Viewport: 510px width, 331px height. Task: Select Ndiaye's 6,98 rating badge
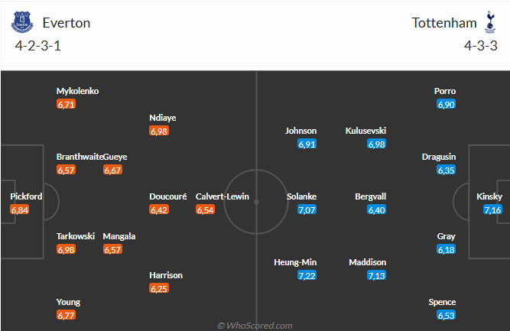click(x=159, y=131)
